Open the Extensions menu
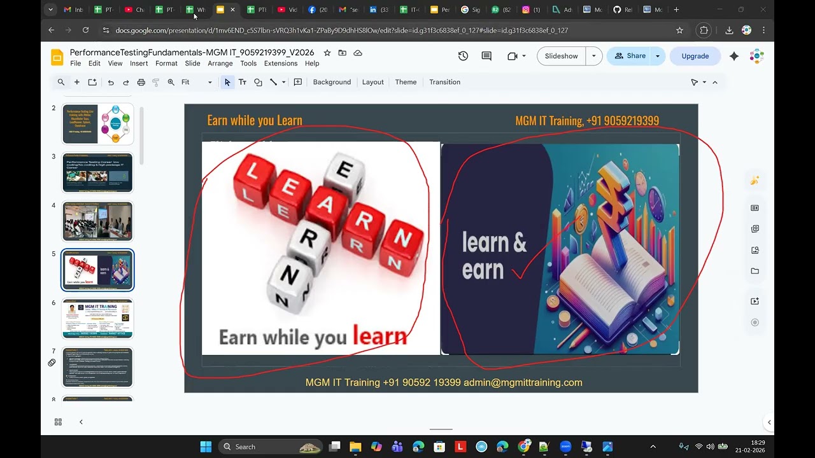This screenshot has width=815, height=458. 281,64
